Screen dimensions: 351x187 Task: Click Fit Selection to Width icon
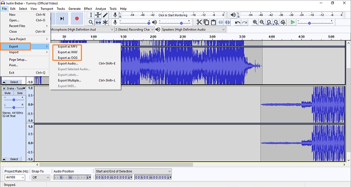tap(269, 22)
